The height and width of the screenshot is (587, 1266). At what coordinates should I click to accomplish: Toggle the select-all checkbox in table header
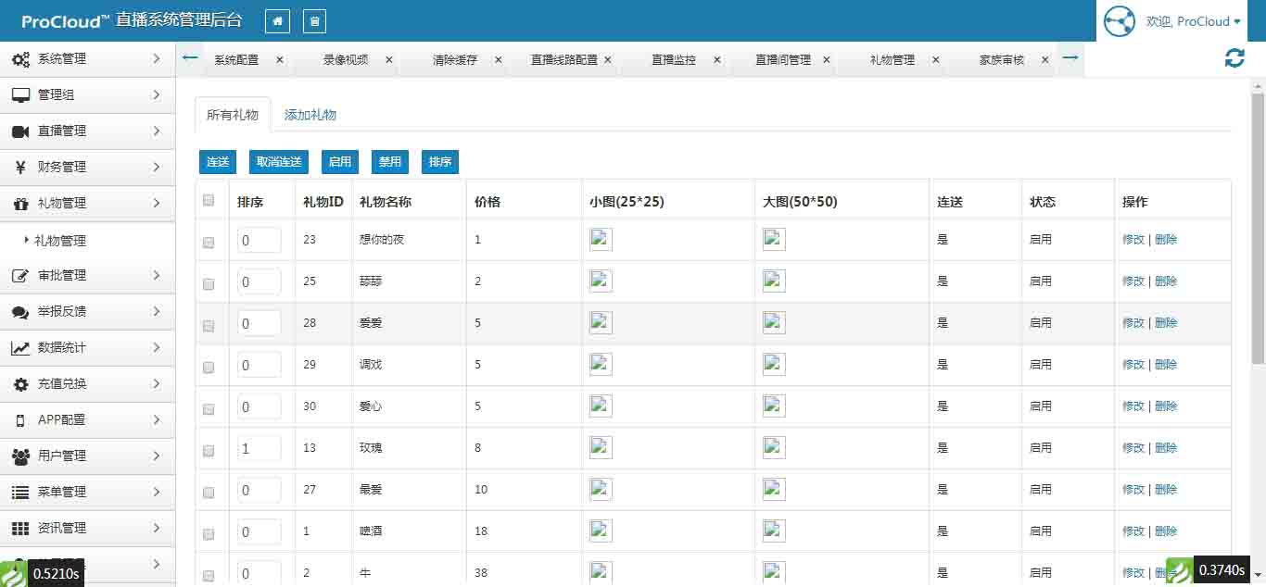tap(209, 200)
